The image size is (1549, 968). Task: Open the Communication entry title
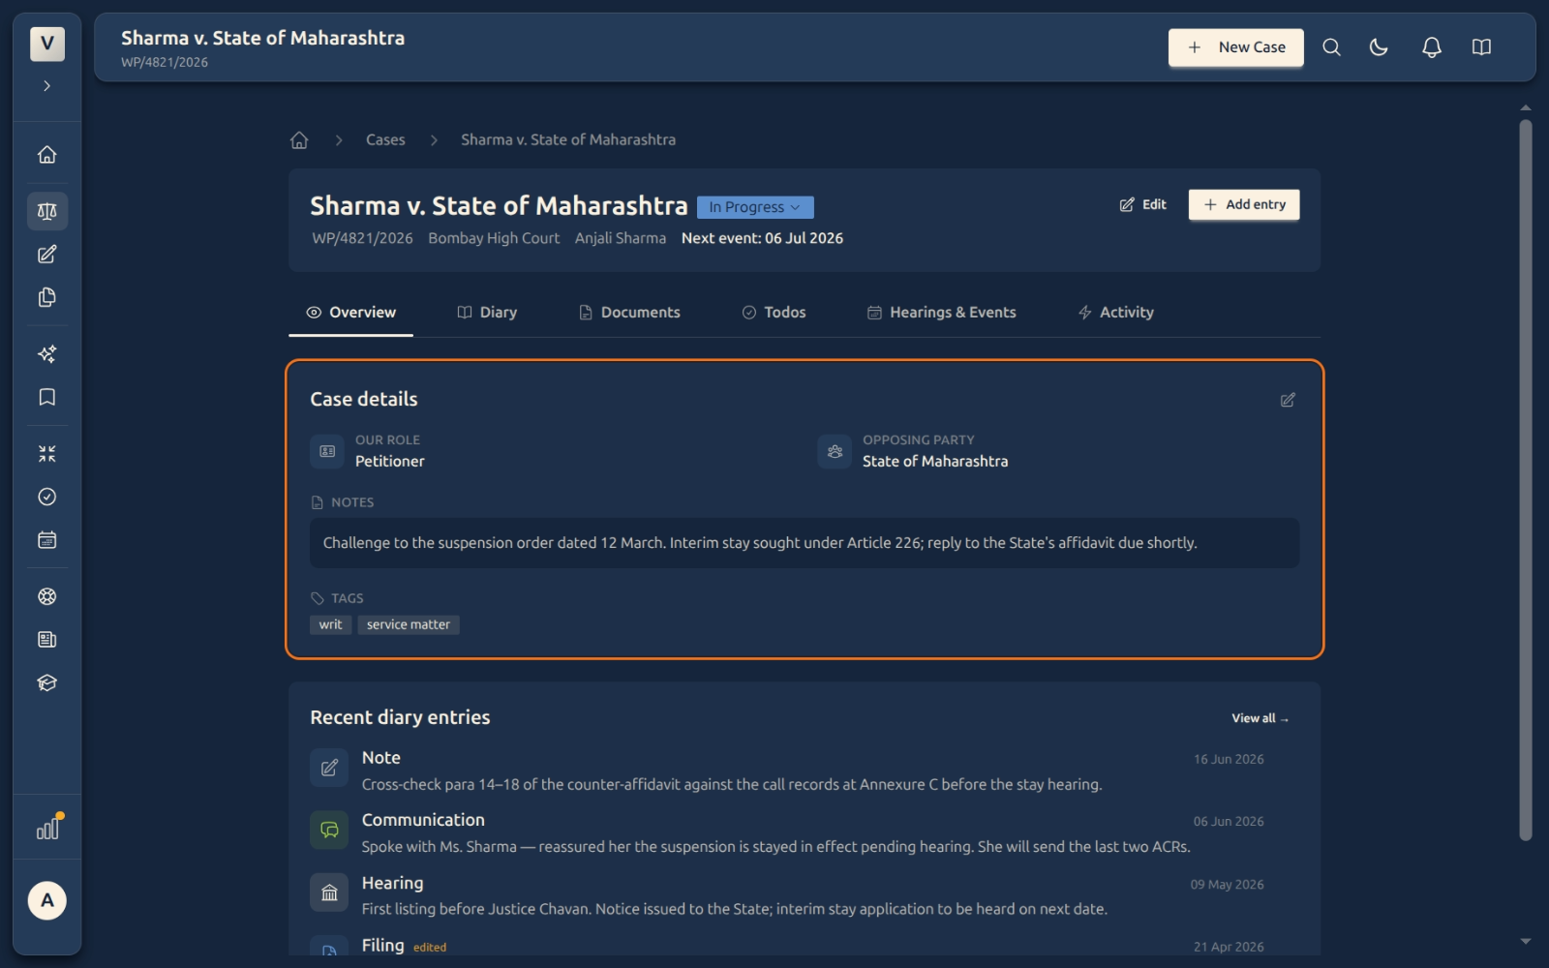tap(423, 820)
